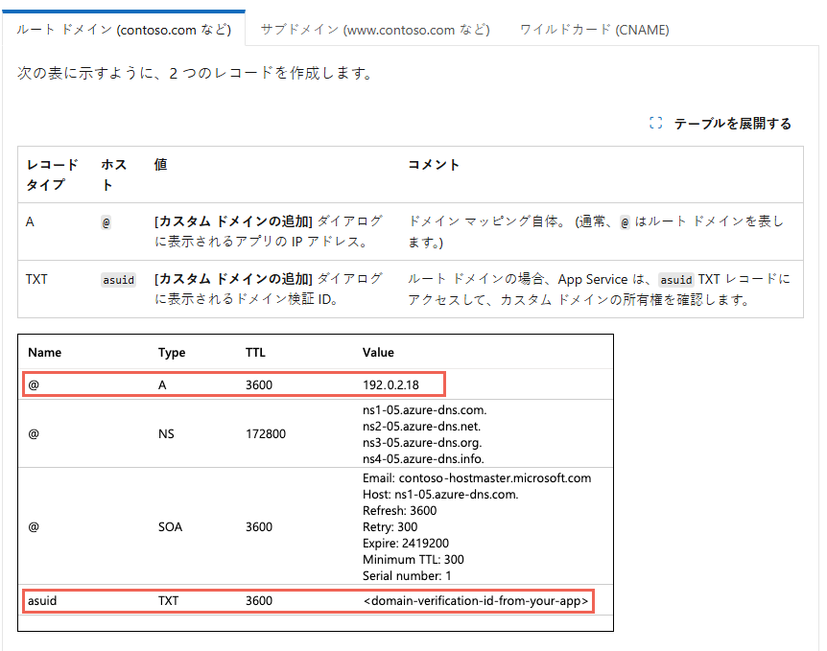Click the intro sentence 次の表に示すように

(195, 73)
